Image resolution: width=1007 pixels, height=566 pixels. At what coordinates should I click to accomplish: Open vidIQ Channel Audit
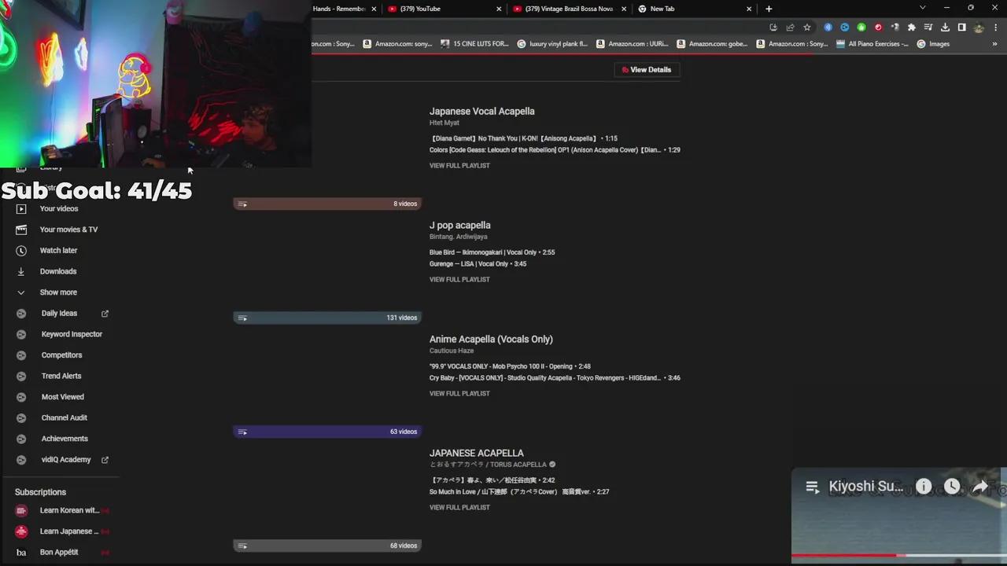[64, 418]
